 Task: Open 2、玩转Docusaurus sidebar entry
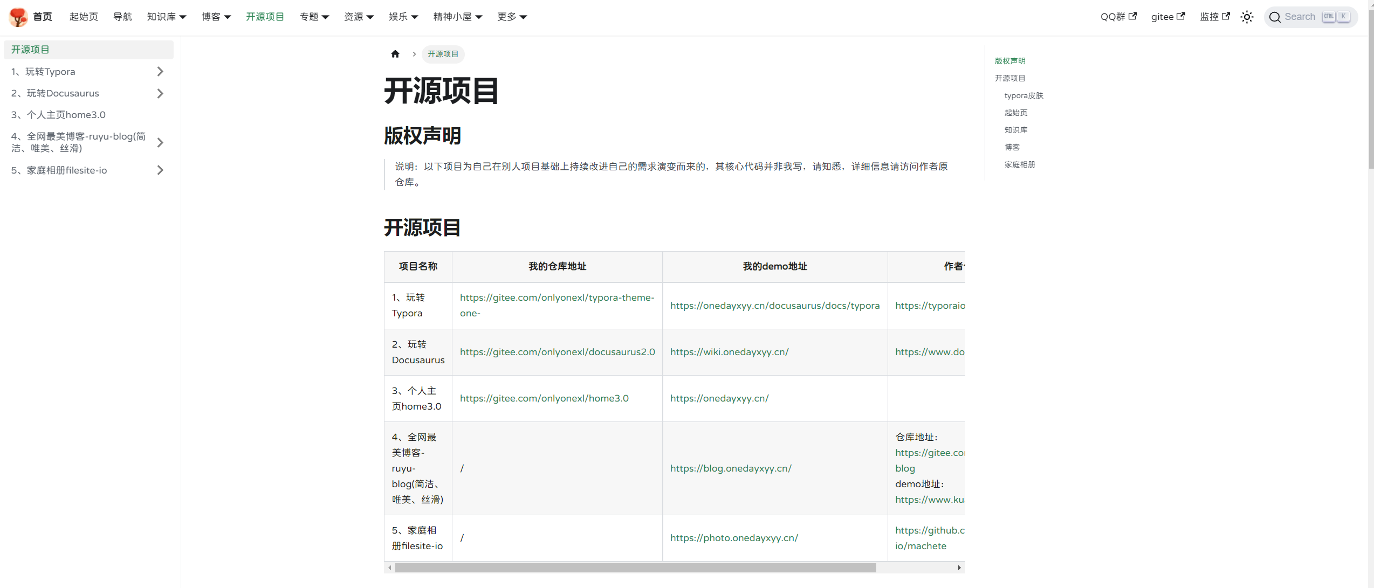(55, 93)
